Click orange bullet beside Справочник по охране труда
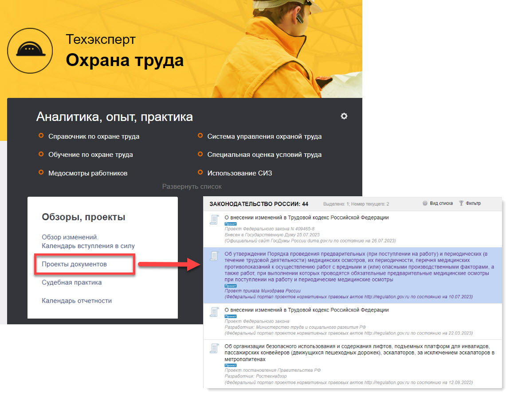The height and width of the screenshot is (393, 506). pos(41,136)
